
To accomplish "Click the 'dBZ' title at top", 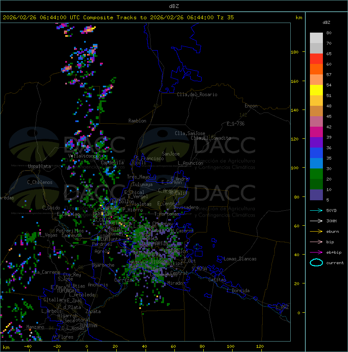I will [x=174, y=6].
